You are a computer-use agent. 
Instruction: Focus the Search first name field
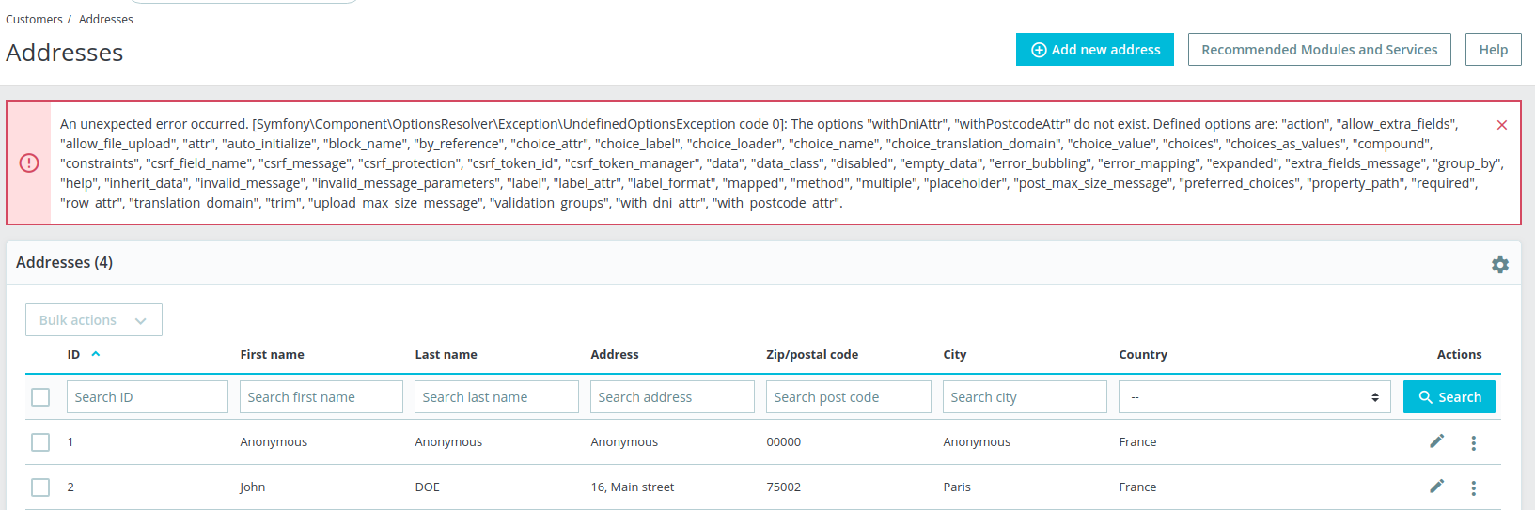(321, 397)
